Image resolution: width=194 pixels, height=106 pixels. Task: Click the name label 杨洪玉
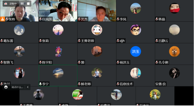pos(125,62)
